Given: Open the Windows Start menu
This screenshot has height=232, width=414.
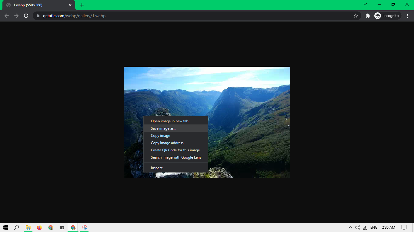Looking at the screenshot, I should click(5, 227).
